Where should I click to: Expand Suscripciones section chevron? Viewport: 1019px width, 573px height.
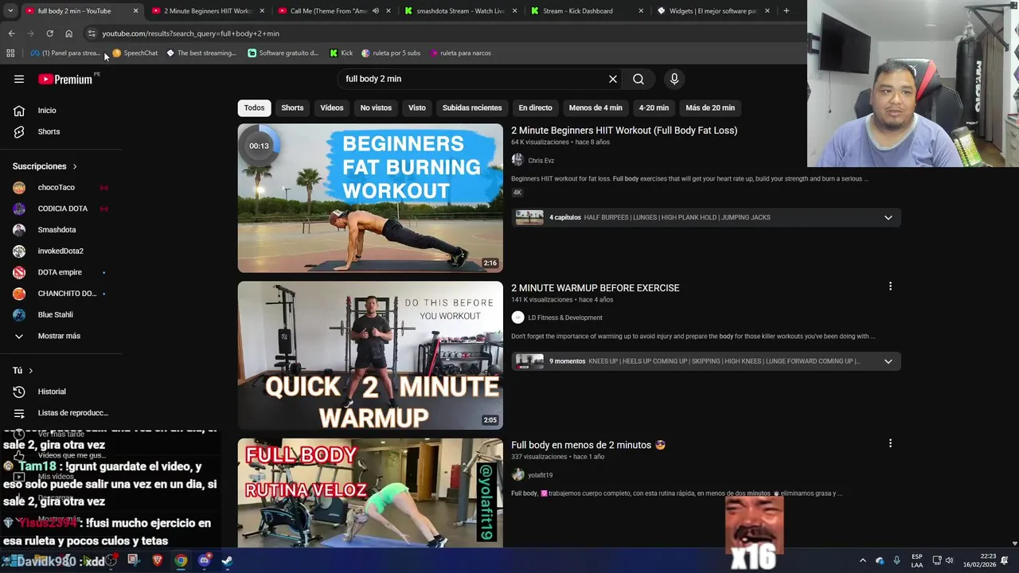click(75, 166)
